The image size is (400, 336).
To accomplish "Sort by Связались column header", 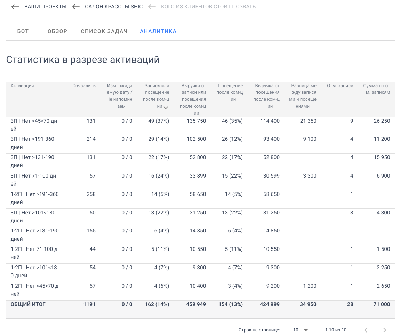I will [84, 86].
